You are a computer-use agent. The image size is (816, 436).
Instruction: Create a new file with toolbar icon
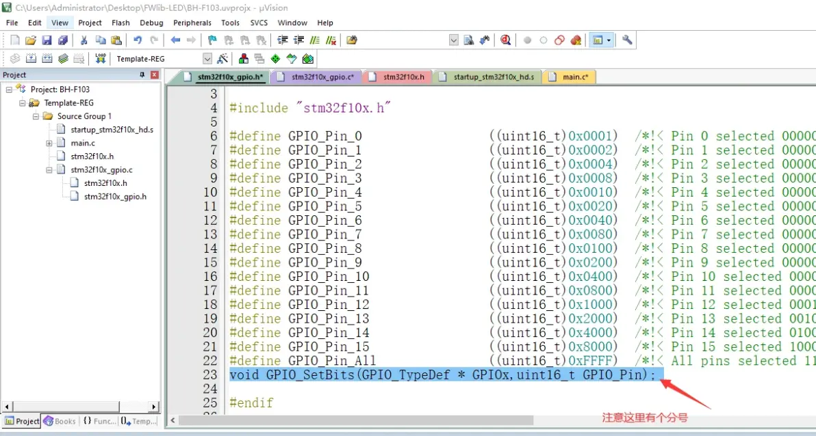point(15,40)
